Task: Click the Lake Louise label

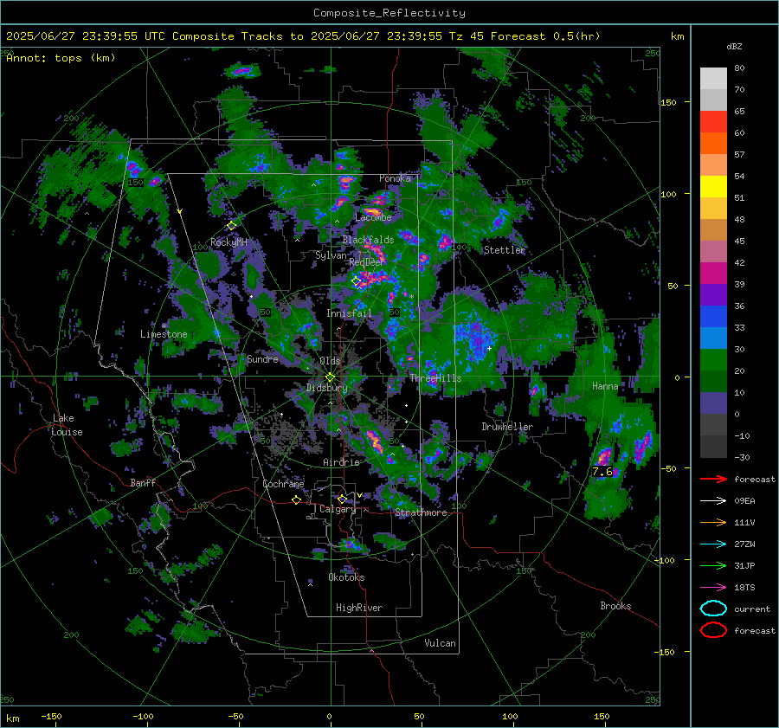Action: pos(67,425)
